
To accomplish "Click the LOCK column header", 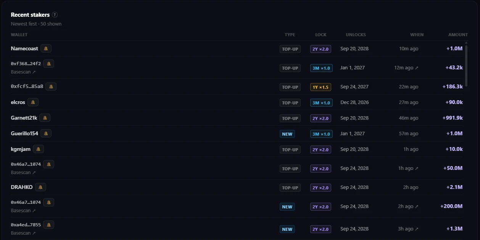I will pyautogui.click(x=321, y=35).
